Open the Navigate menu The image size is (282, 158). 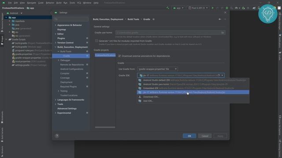click(x=31, y=3)
